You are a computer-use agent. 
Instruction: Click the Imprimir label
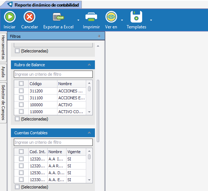(91, 27)
